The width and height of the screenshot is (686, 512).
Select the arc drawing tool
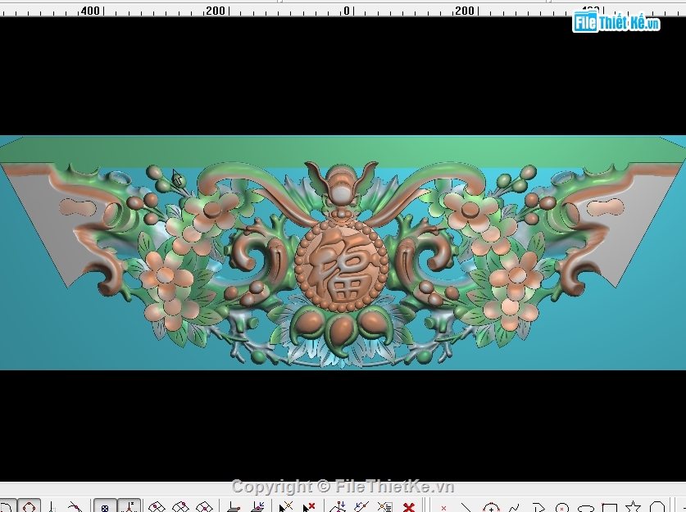click(490, 508)
